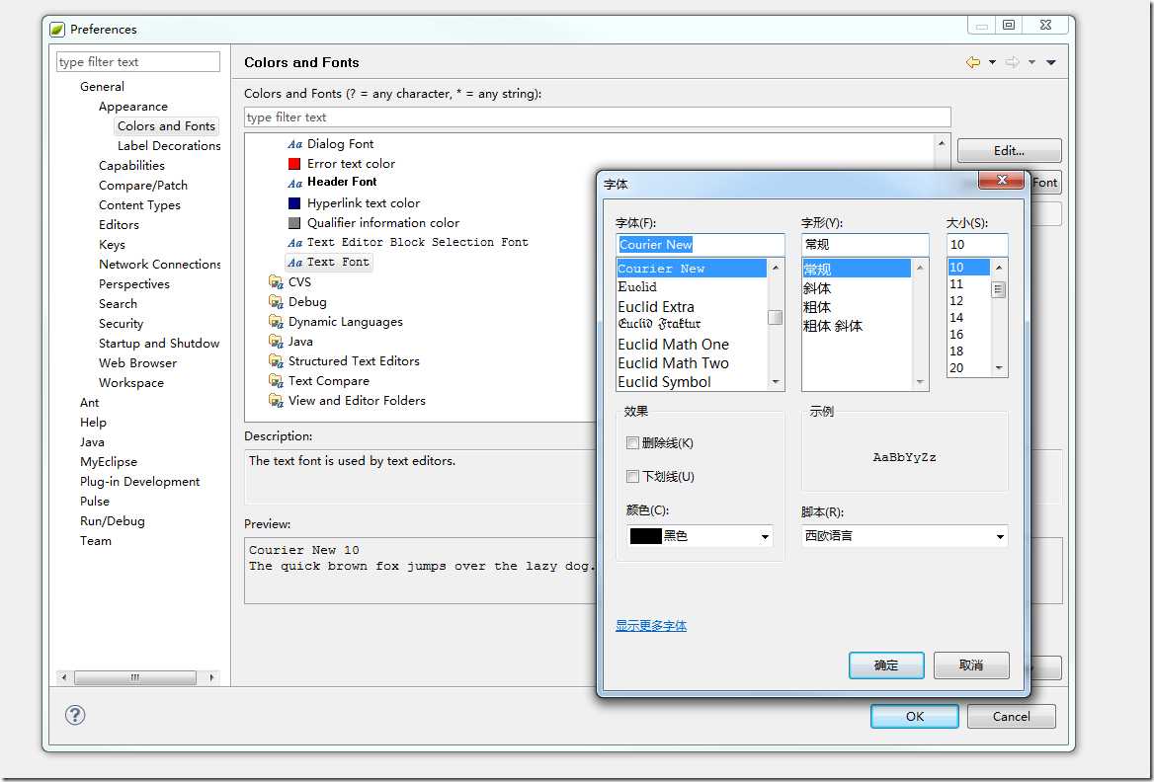Screen dimensions: 1154x782
Task: Select the Qualifier information color swatch
Action: tap(294, 223)
